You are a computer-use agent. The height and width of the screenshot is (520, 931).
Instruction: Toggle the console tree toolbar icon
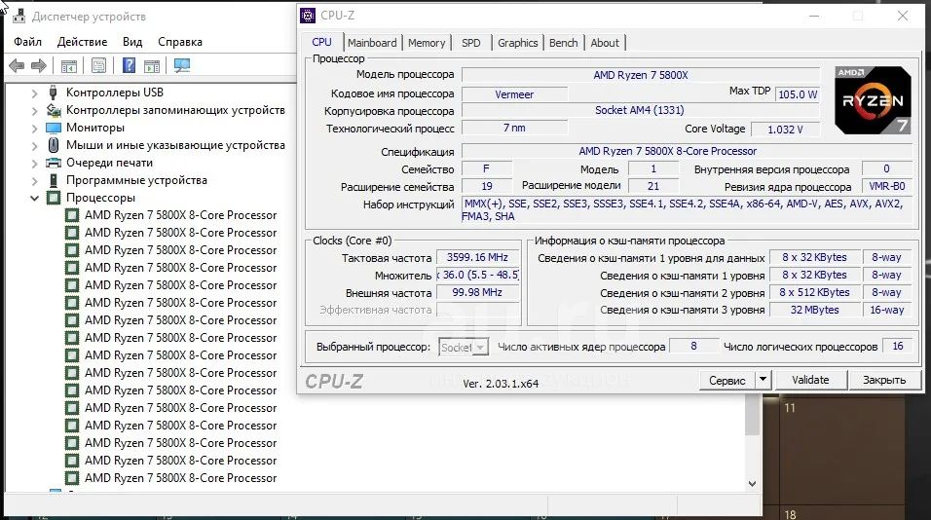click(x=69, y=66)
